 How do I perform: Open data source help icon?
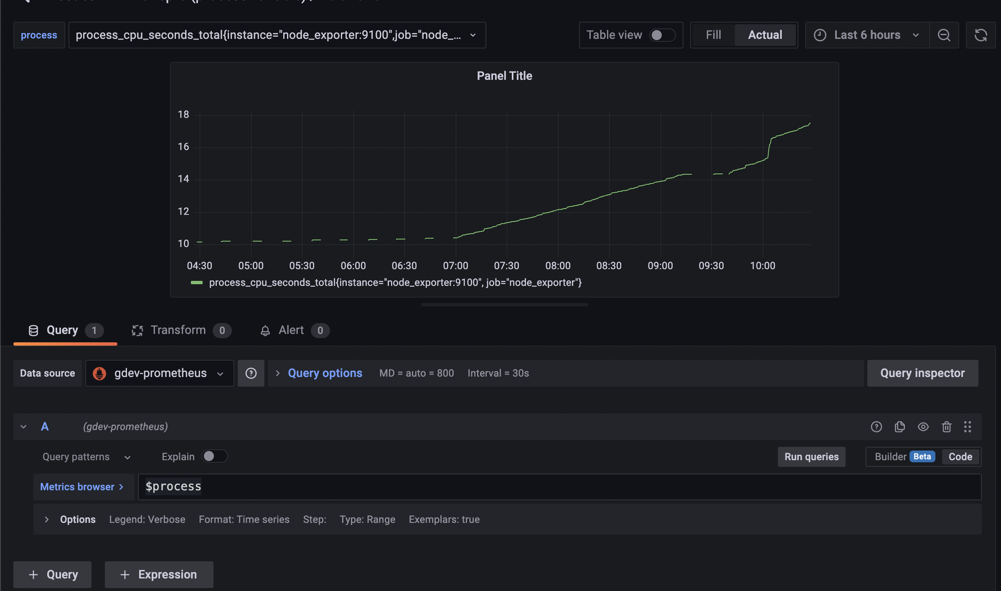click(x=251, y=373)
